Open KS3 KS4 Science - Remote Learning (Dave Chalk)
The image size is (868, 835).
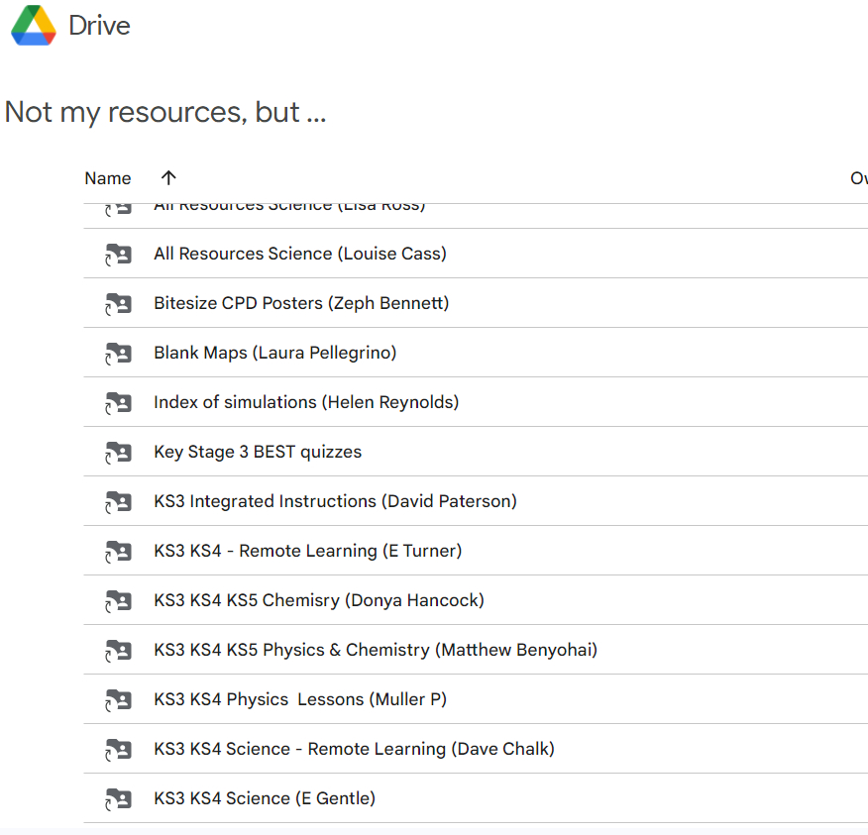(354, 749)
